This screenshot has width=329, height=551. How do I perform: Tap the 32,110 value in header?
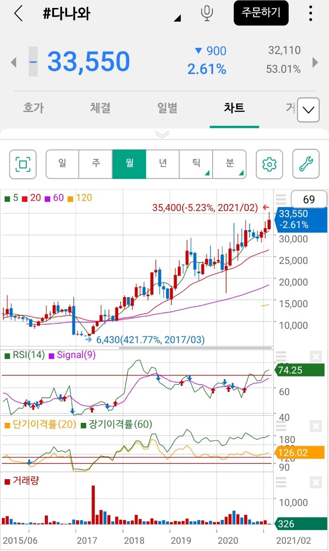click(284, 50)
